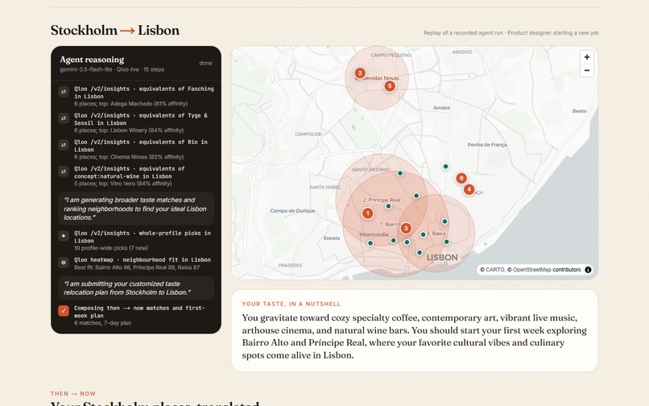Viewport: 649px width, 406px height.
Task: Zoom in on the Lisbon map
Action: coord(586,57)
